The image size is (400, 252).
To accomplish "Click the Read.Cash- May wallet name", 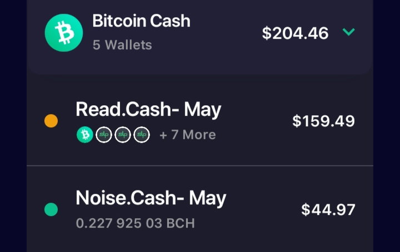I will [148, 110].
